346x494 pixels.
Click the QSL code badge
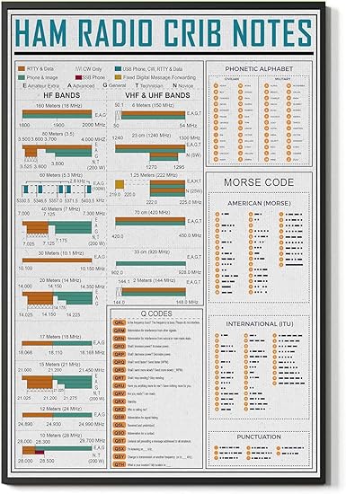coord(120,426)
